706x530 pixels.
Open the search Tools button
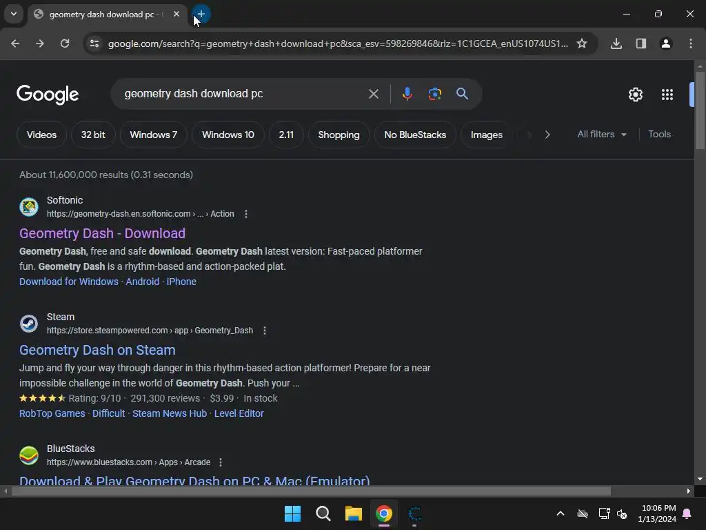tap(659, 135)
